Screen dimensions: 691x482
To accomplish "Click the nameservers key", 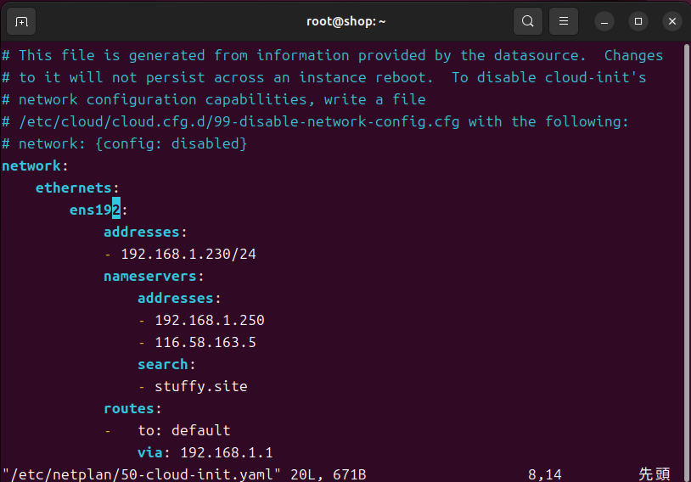I will [150, 277].
